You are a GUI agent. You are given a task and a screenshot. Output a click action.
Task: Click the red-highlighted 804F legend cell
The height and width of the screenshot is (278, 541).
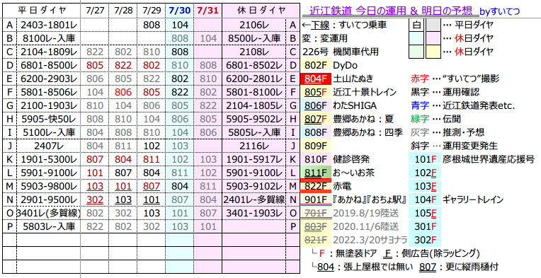(316, 79)
